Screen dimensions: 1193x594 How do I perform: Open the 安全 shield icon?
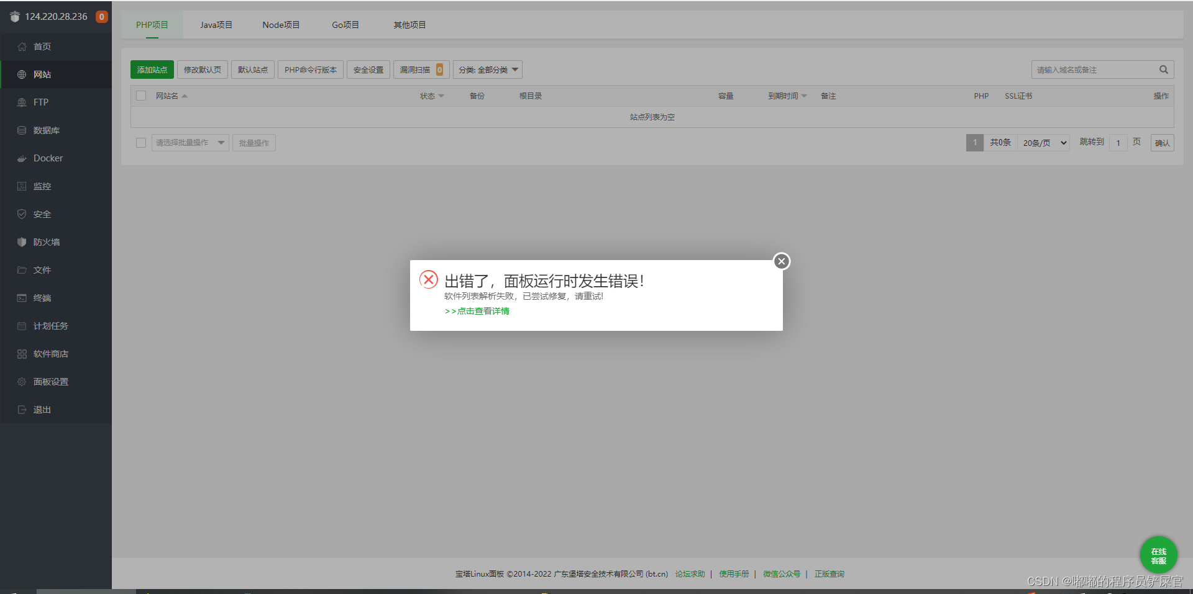[22, 214]
